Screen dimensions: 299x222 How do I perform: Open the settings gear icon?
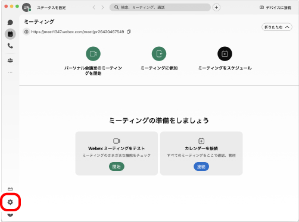pyautogui.click(x=10, y=202)
